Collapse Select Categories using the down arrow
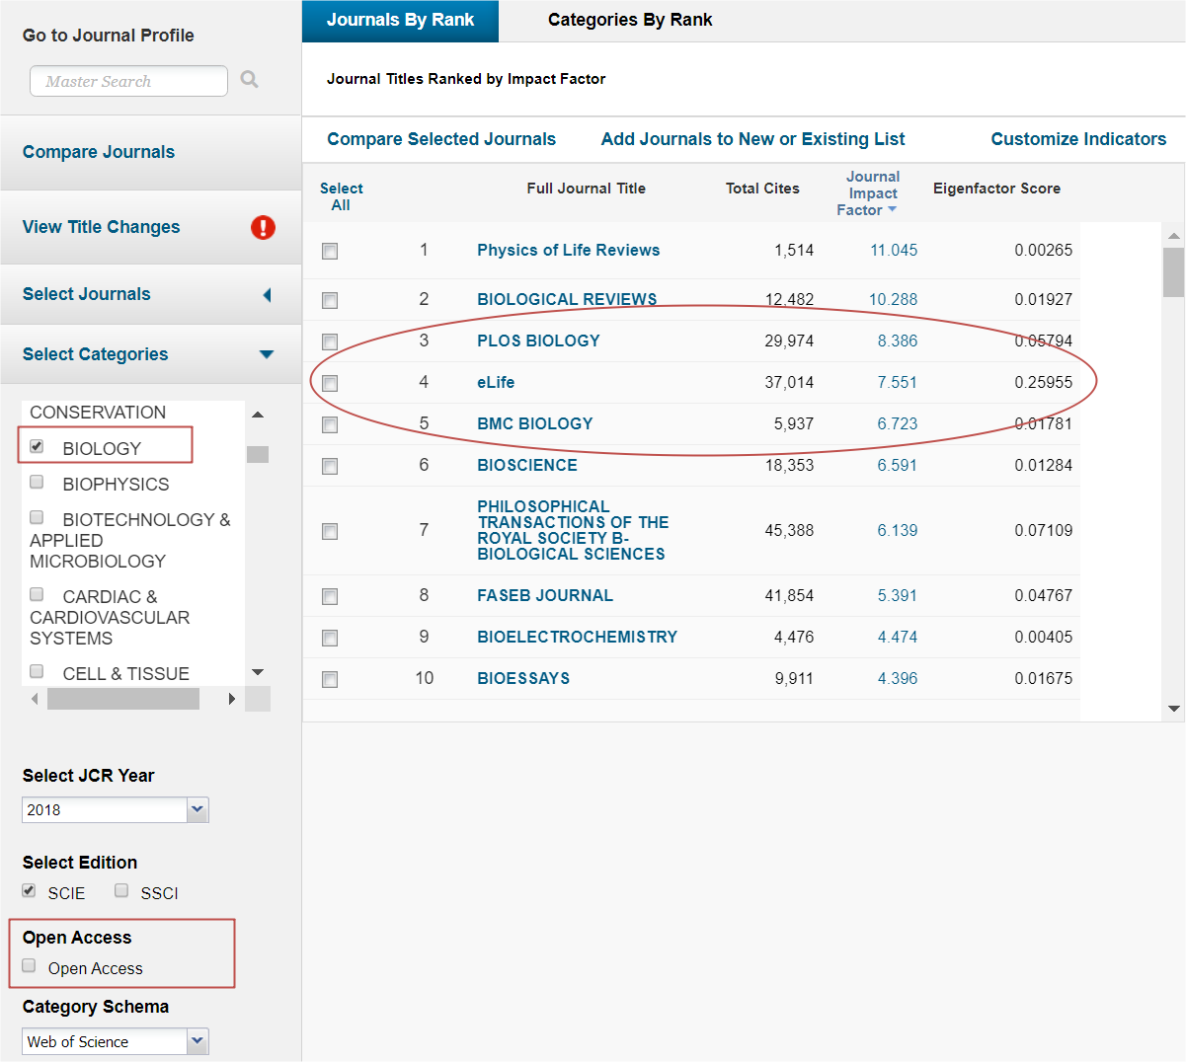The image size is (1186, 1062). 267,354
